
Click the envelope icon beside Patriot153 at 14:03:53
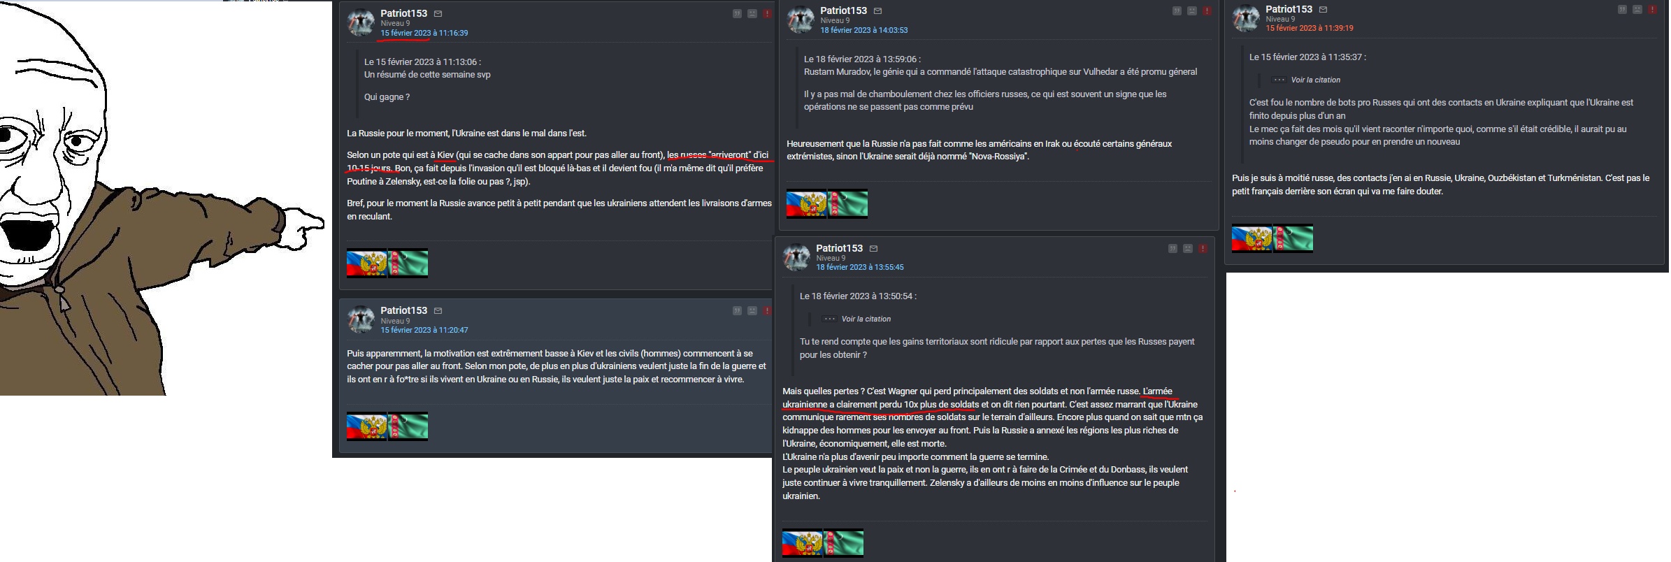[878, 11]
